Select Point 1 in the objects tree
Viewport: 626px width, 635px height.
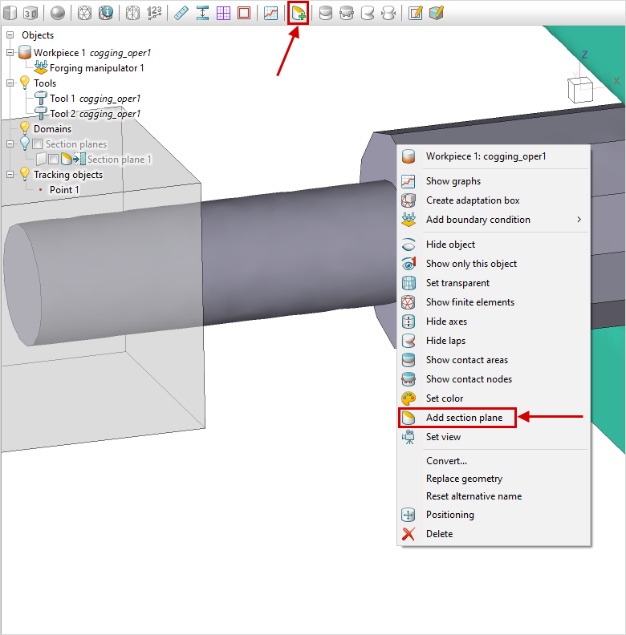[64, 190]
